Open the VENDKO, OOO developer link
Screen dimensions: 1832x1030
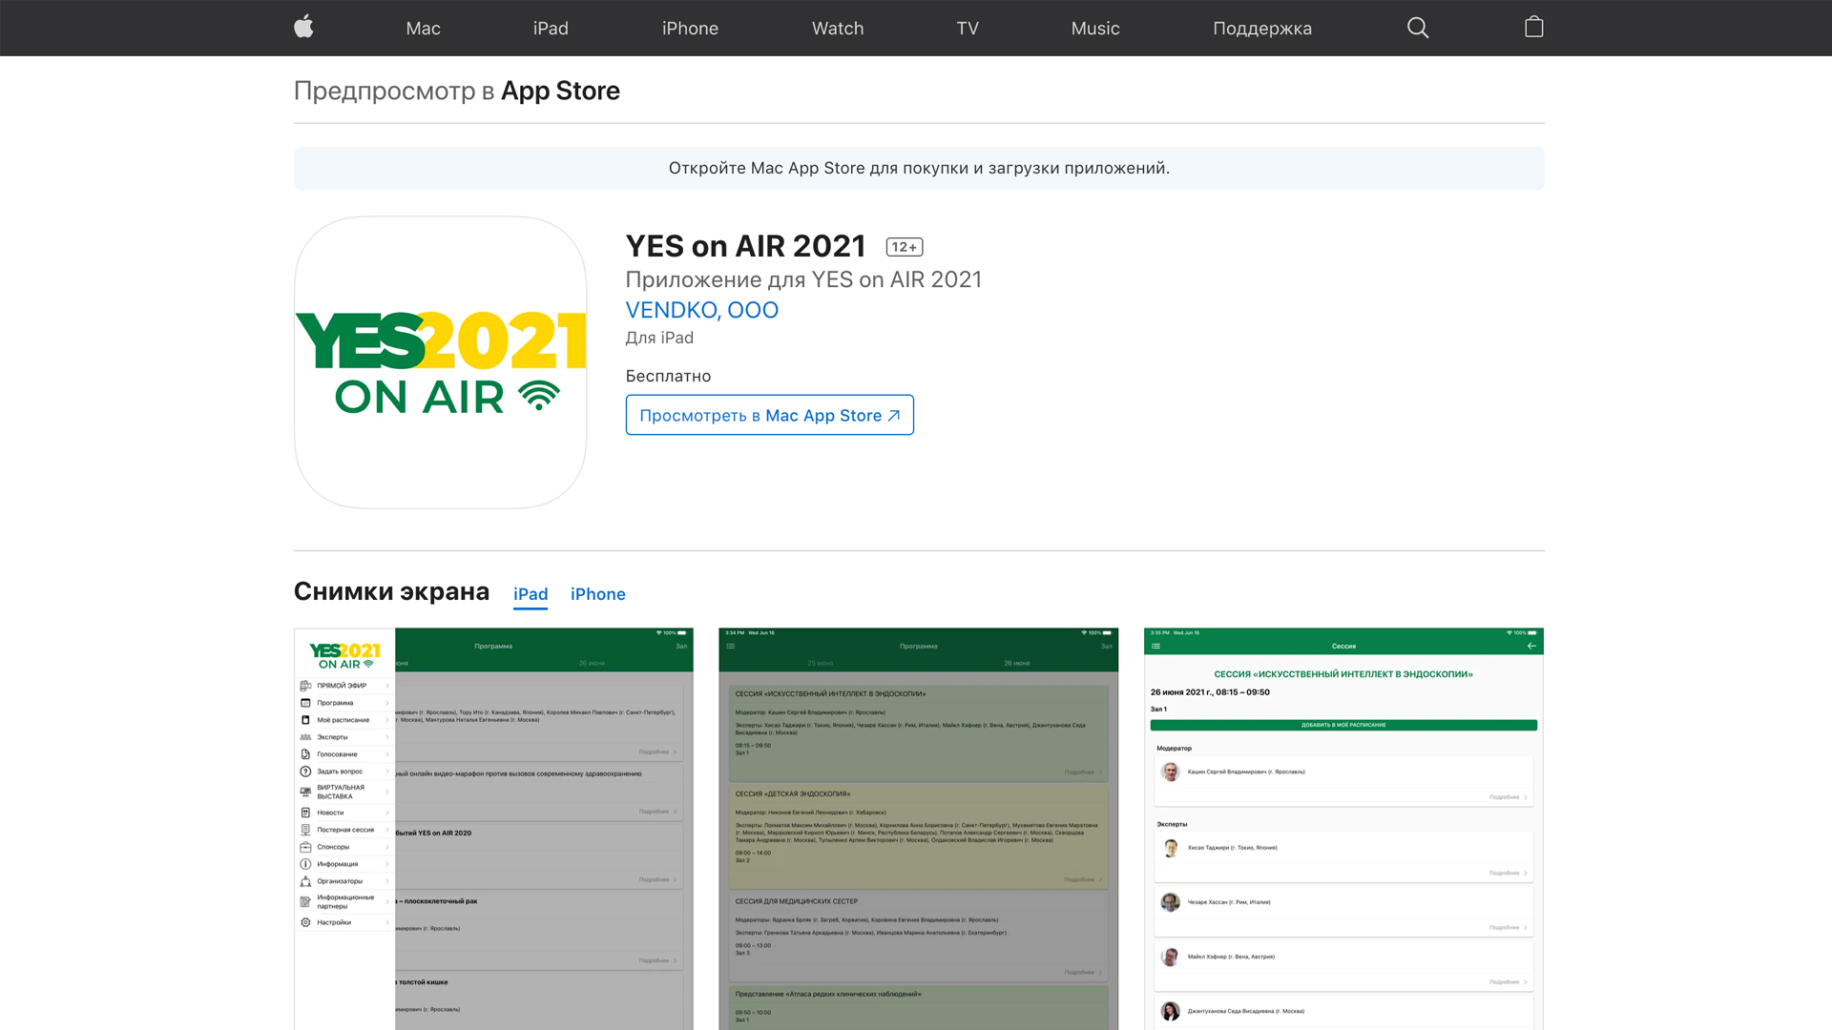coord(701,310)
